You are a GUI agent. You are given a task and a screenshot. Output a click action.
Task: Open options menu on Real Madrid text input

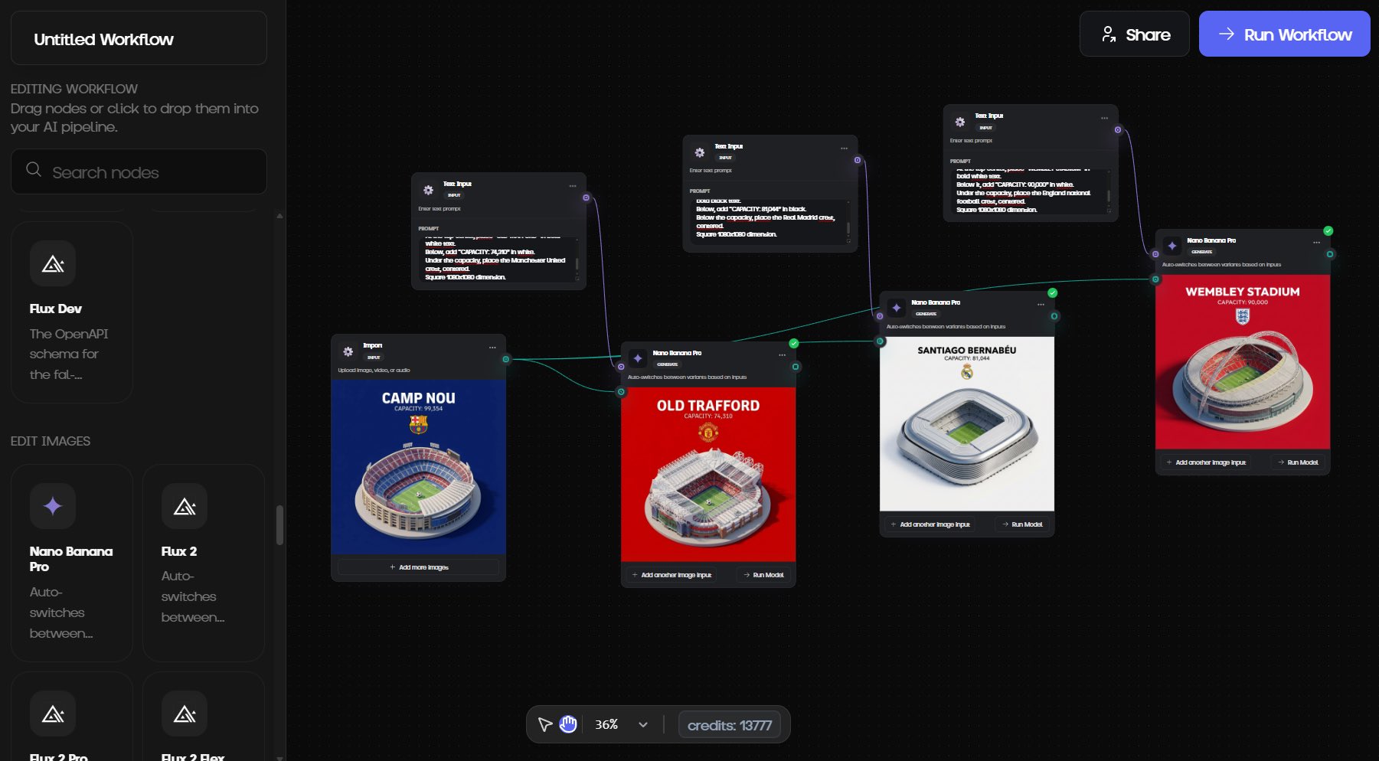point(844,149)
